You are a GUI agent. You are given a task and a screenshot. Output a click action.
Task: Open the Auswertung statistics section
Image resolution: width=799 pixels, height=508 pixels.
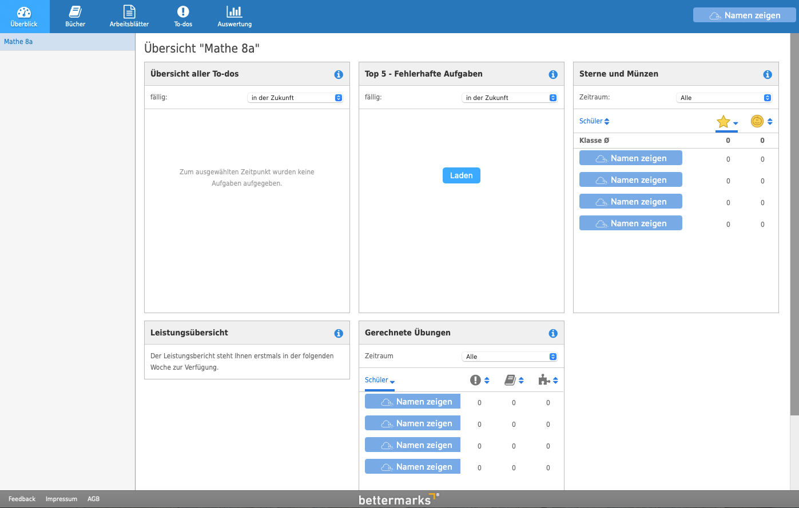coord(234,17)
